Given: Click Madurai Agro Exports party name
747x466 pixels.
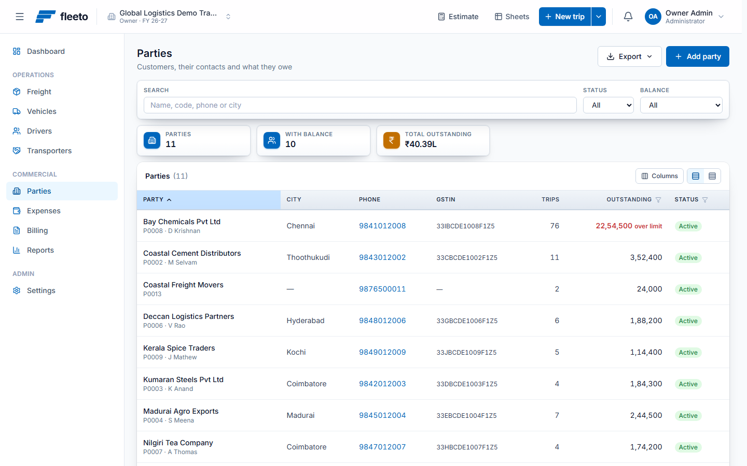Looking at the screenshot, I should click(x=181, y=411).
